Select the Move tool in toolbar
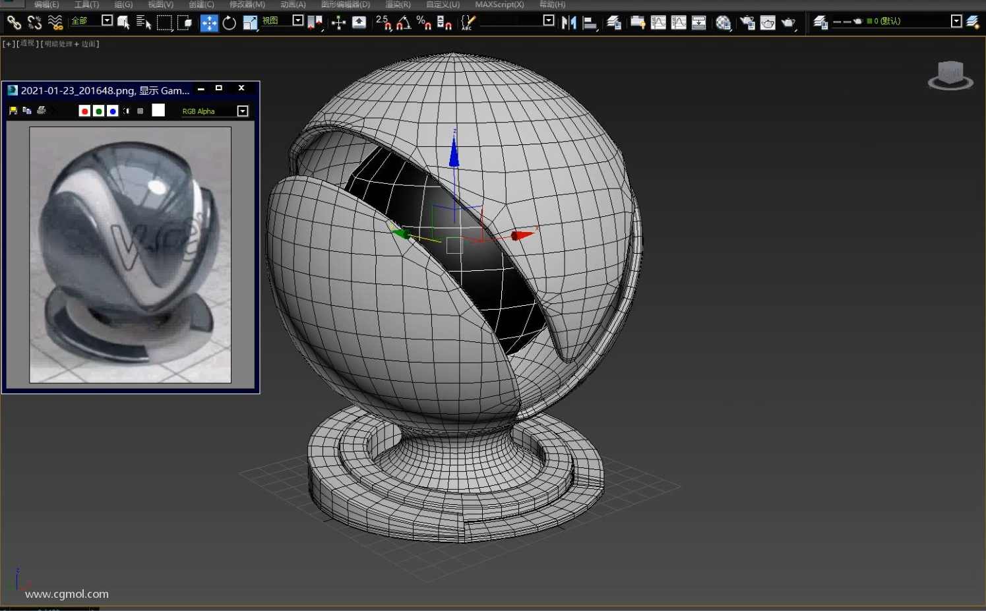The width and height of the screenshot is (986, 611). pos(208,23)
